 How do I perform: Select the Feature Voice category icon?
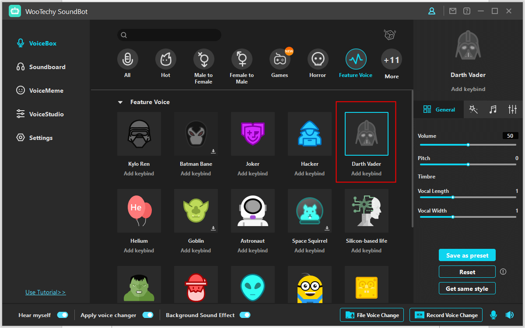click(356, 59)
